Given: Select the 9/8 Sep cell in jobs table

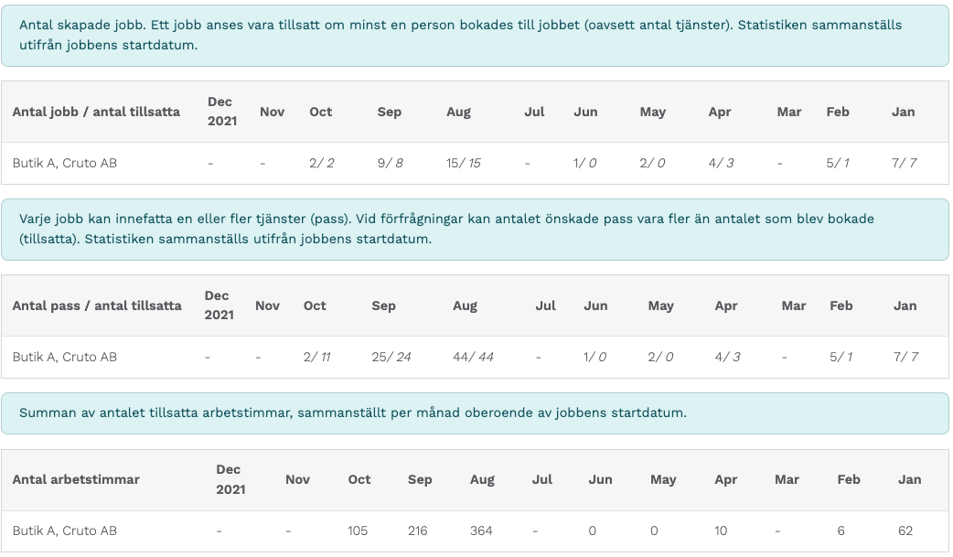Looking at the screenshot, I should tap(390, 163).
